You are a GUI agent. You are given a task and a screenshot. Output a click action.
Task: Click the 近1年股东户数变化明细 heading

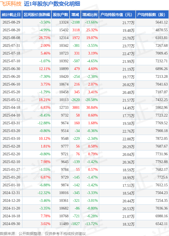click(x=52, y=4)
